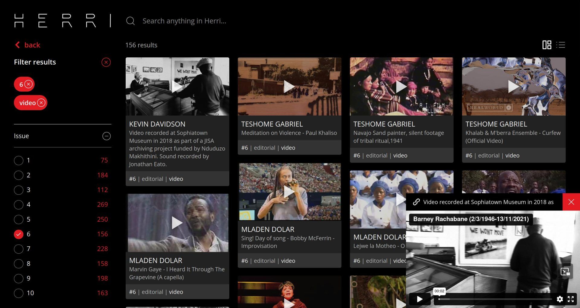Viewport: 580px width, 308px height.
Task: Enter fullscreen in the video player
Action: click(x=571, y=299)
